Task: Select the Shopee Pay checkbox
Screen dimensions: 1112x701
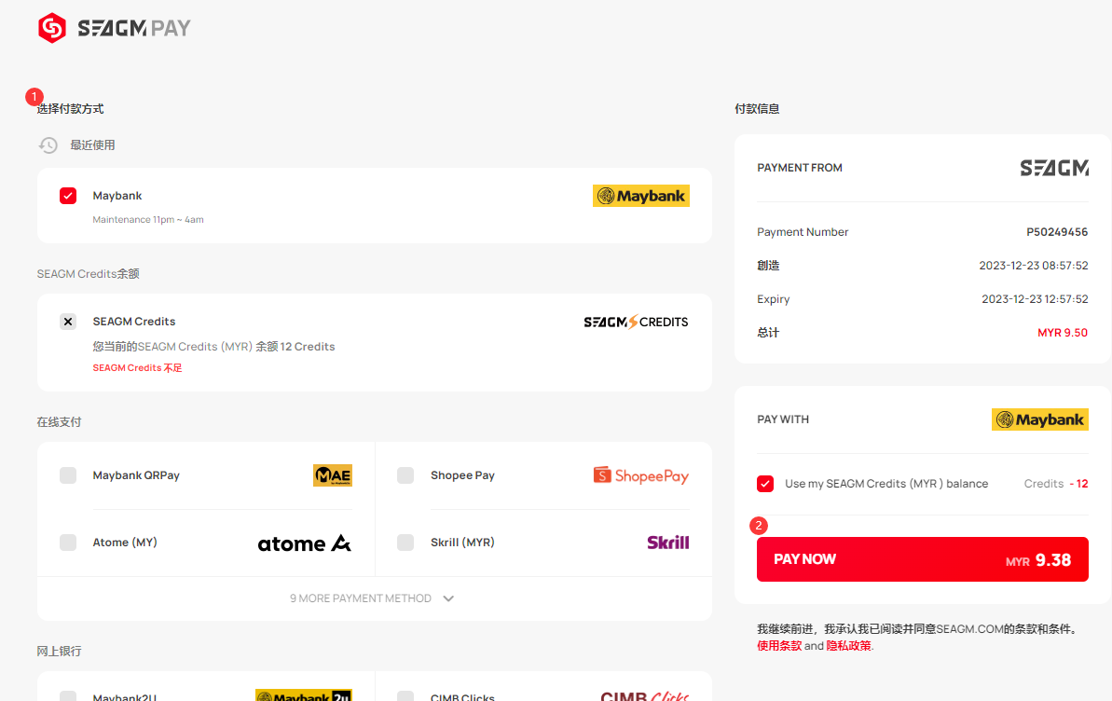Action: 405,475
